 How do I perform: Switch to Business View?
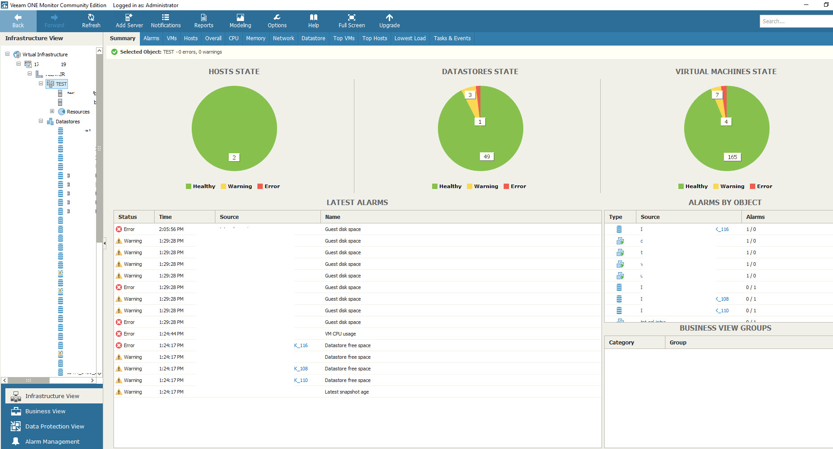click(45, 411)
